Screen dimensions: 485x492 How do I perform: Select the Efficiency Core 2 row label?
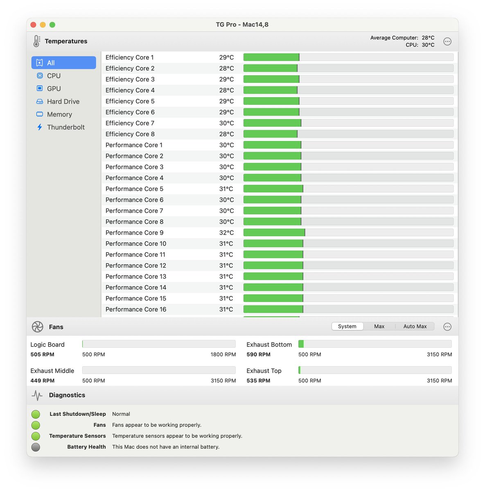coord(130,68)
